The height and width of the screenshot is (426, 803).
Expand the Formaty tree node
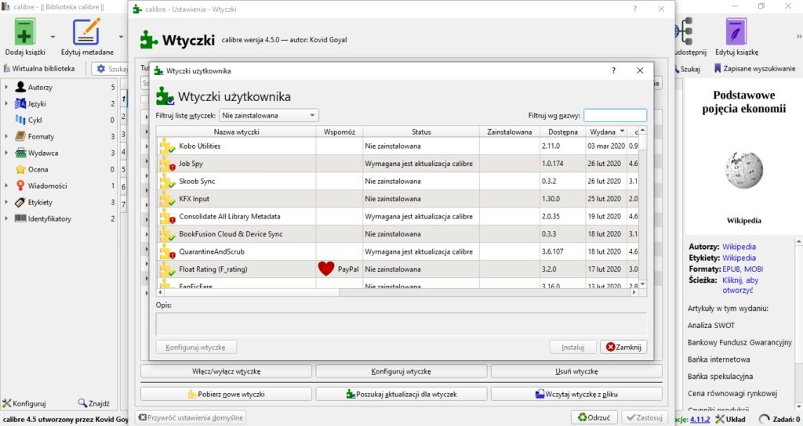pos(6,136)
